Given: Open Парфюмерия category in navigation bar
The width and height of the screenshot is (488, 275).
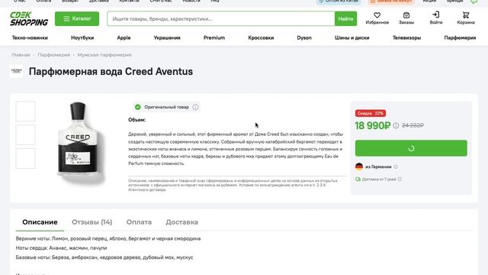Looking at the screenshot, I should click(460, 37).
